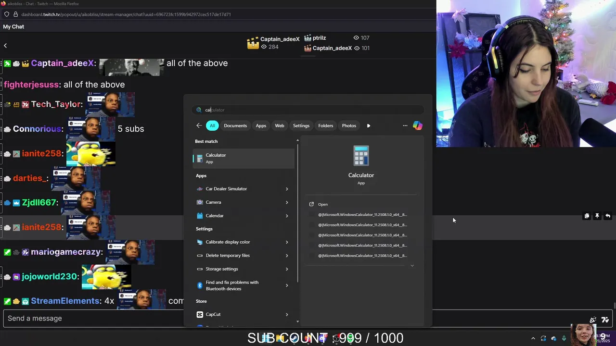Select the Folders search filter
Image resolution: width=616 pixels, height=346 pixels.
[326, 125]
